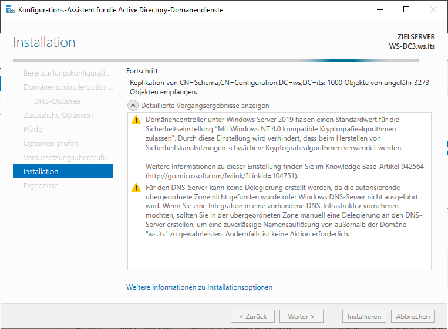This screenshot has height=329, width=448.
Task: Select the 'Optionen prüfen' step
Action: (x=50, y=143)
